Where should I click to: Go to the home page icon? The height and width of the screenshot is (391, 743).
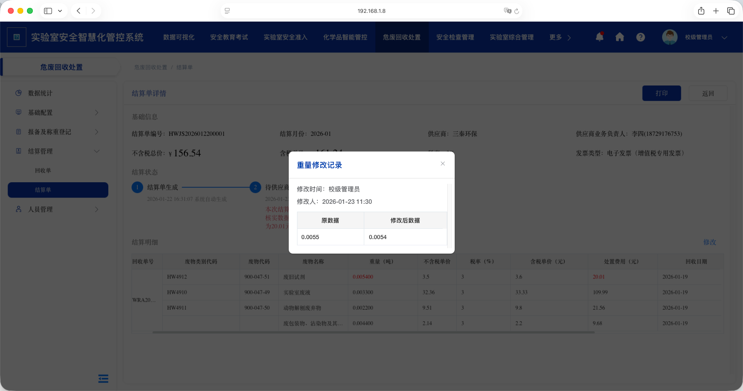(x=620, y=37)
